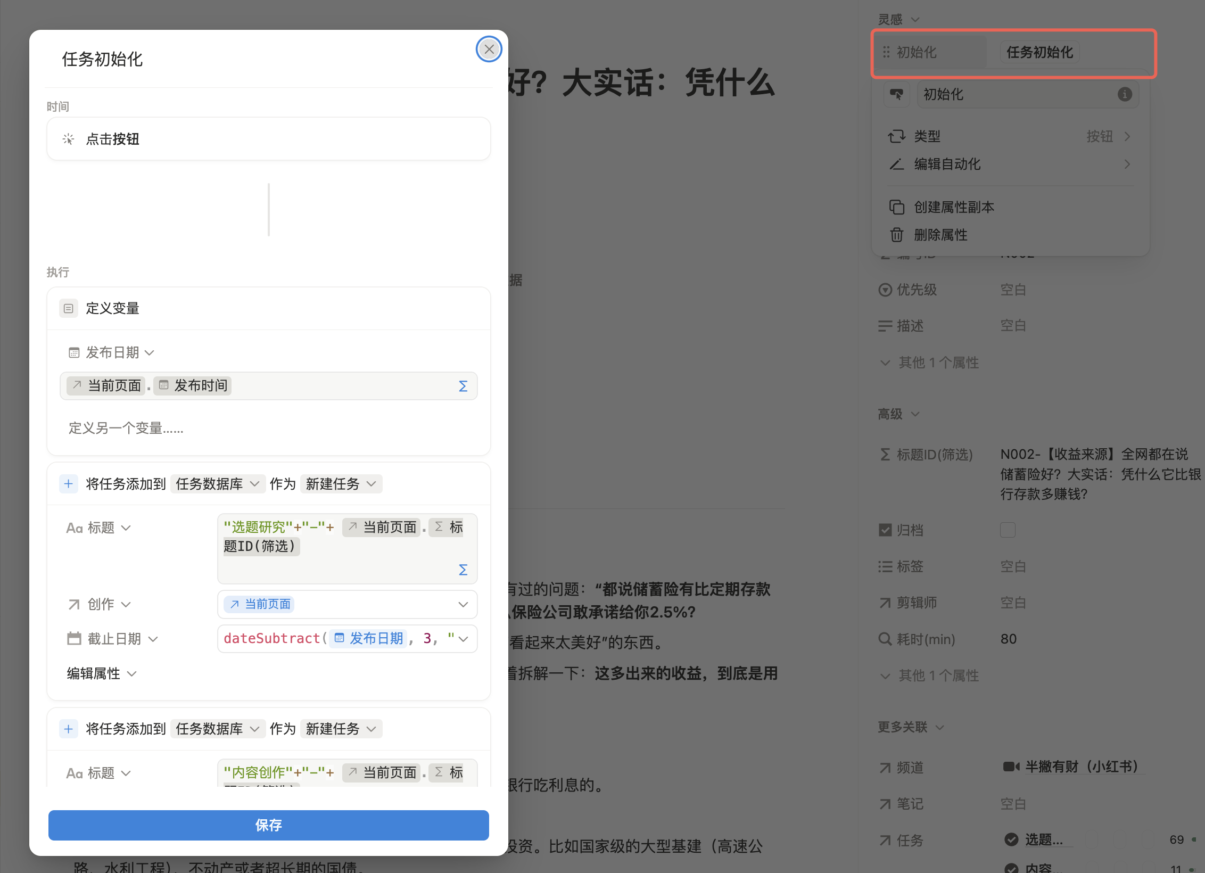This screenshot has height=873, width=1205.
Task: Click the blue 保存 button
Action: click(268, 825)
